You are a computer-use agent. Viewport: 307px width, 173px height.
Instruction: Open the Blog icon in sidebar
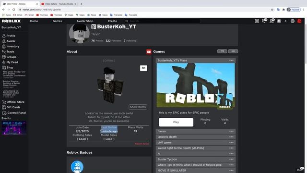[4, 67]
